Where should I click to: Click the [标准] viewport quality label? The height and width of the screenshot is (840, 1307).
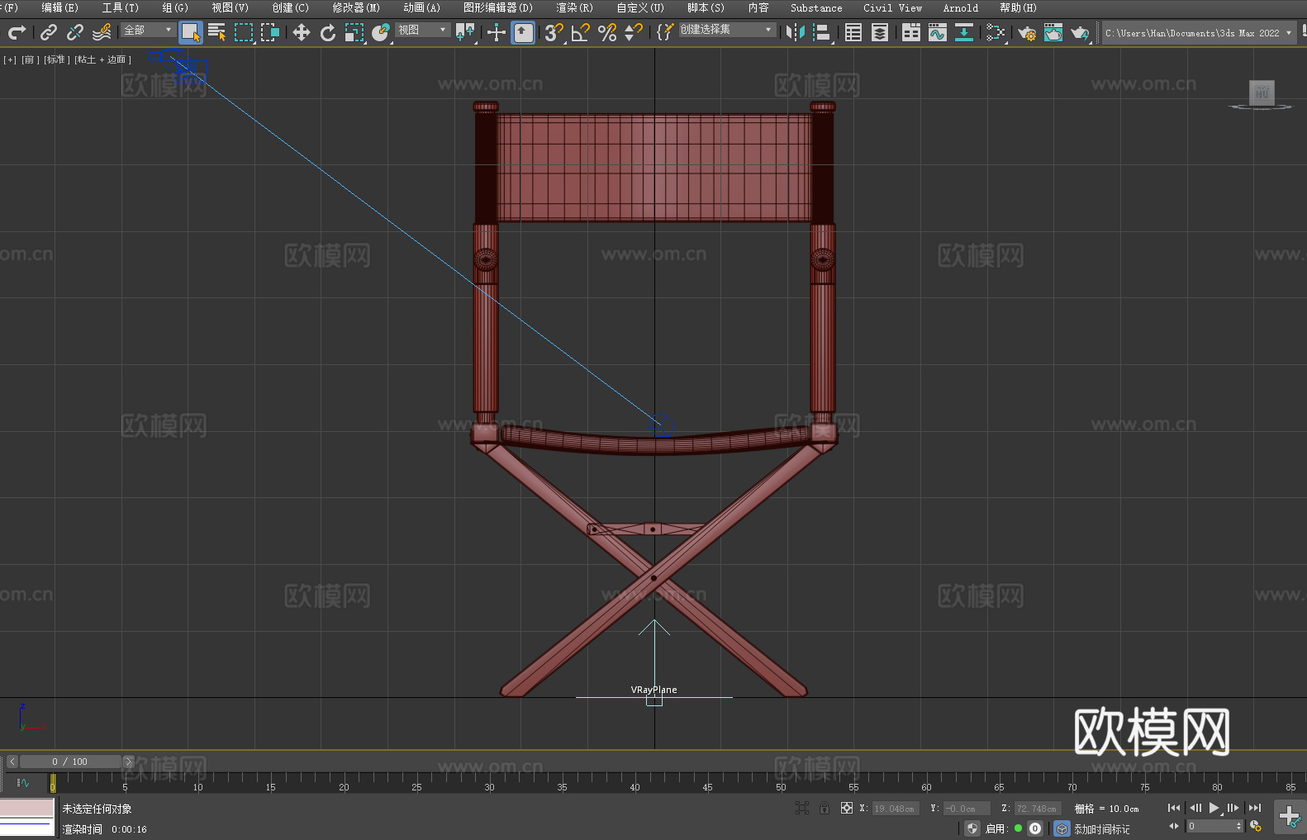56,59
